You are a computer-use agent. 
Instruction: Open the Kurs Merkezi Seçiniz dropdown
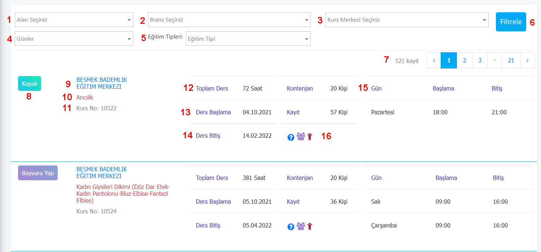click(x=407, y=20)
